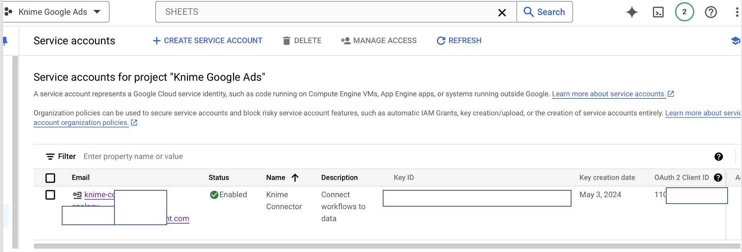Click the horizontal scrollbar at bottom
Image resolution: width=742 pixels, height=252 pixels.
387,246
